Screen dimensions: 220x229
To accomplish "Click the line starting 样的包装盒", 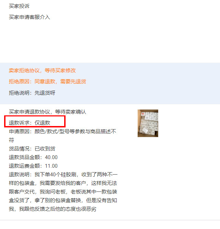I will (x=63, y=183).
